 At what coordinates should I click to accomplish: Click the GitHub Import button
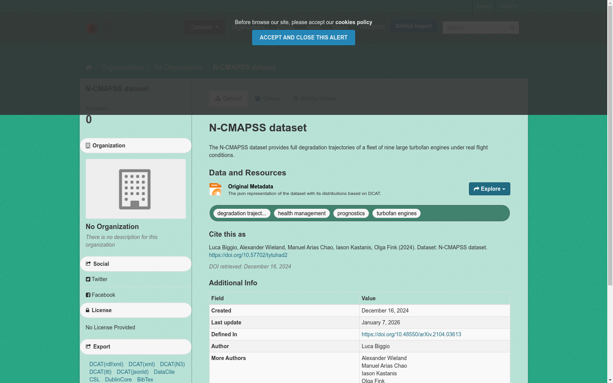413,26
